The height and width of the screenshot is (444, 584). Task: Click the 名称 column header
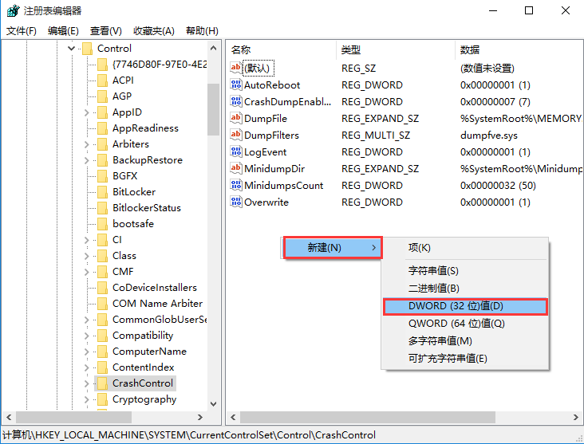coord(241,49)
